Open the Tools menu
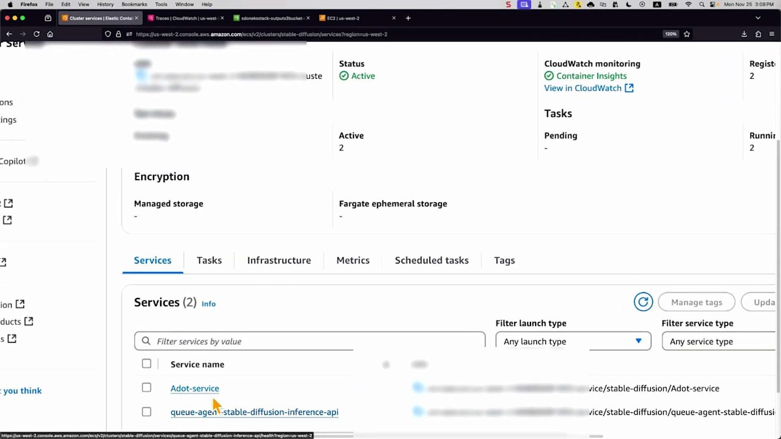 point(161,4)
